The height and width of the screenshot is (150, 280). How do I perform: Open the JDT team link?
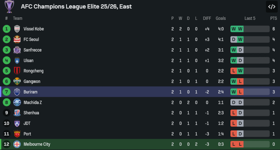click(27, 123)
